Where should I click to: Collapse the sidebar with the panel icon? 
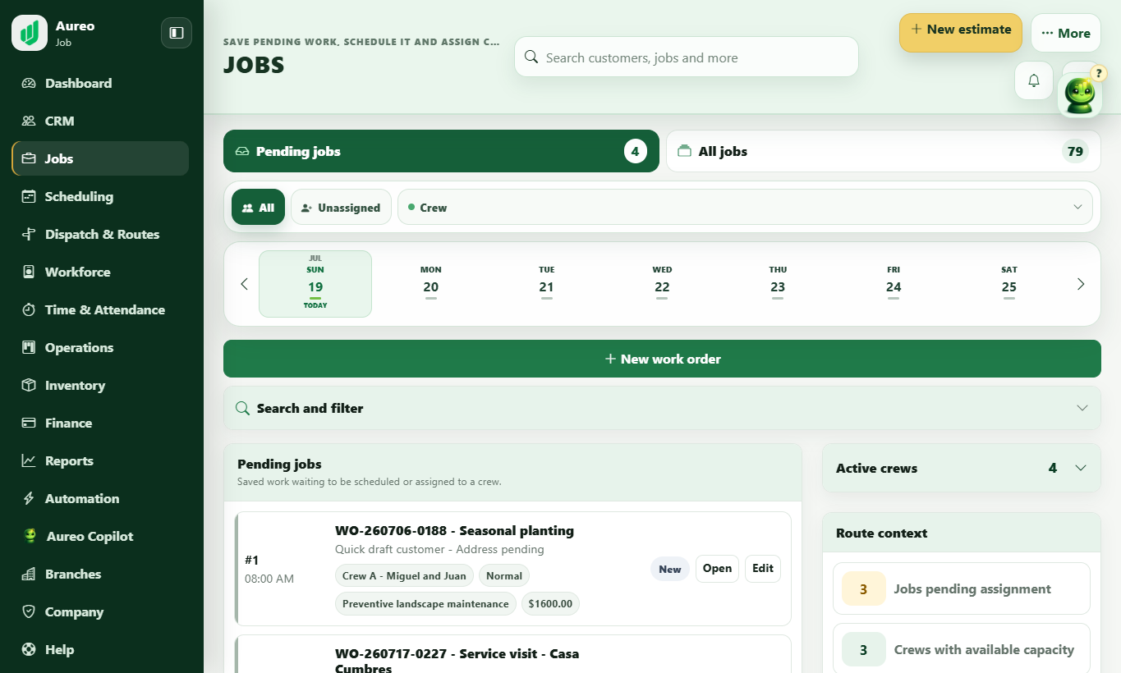pyautogui.click(x=177, y=33)
